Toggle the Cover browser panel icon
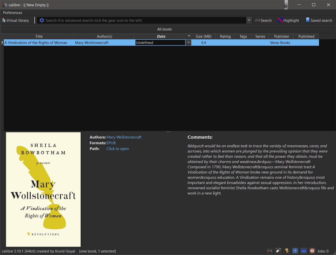Screen dimensions: 336x255 click(304, 251)
